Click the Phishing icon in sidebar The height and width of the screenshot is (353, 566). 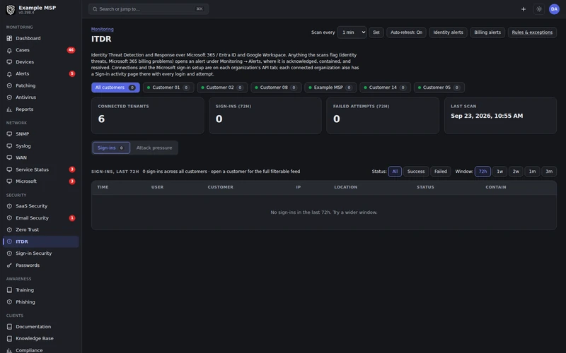pos(9,302)
